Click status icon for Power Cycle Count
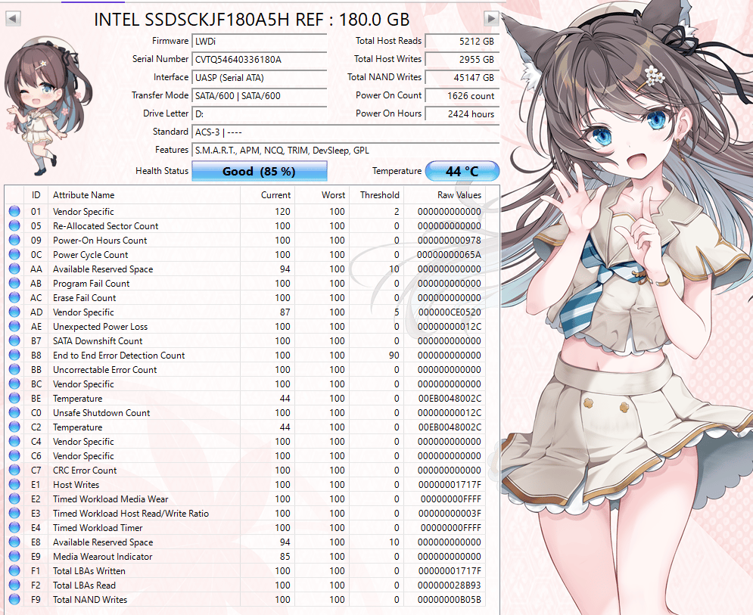 14,254
